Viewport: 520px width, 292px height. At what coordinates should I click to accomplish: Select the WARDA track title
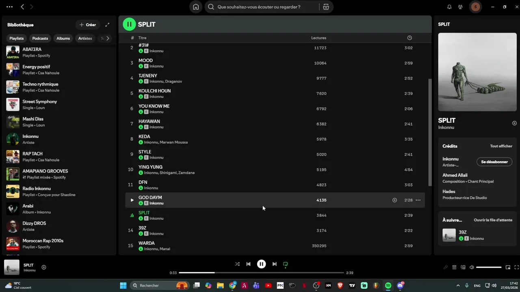[147, 243]
